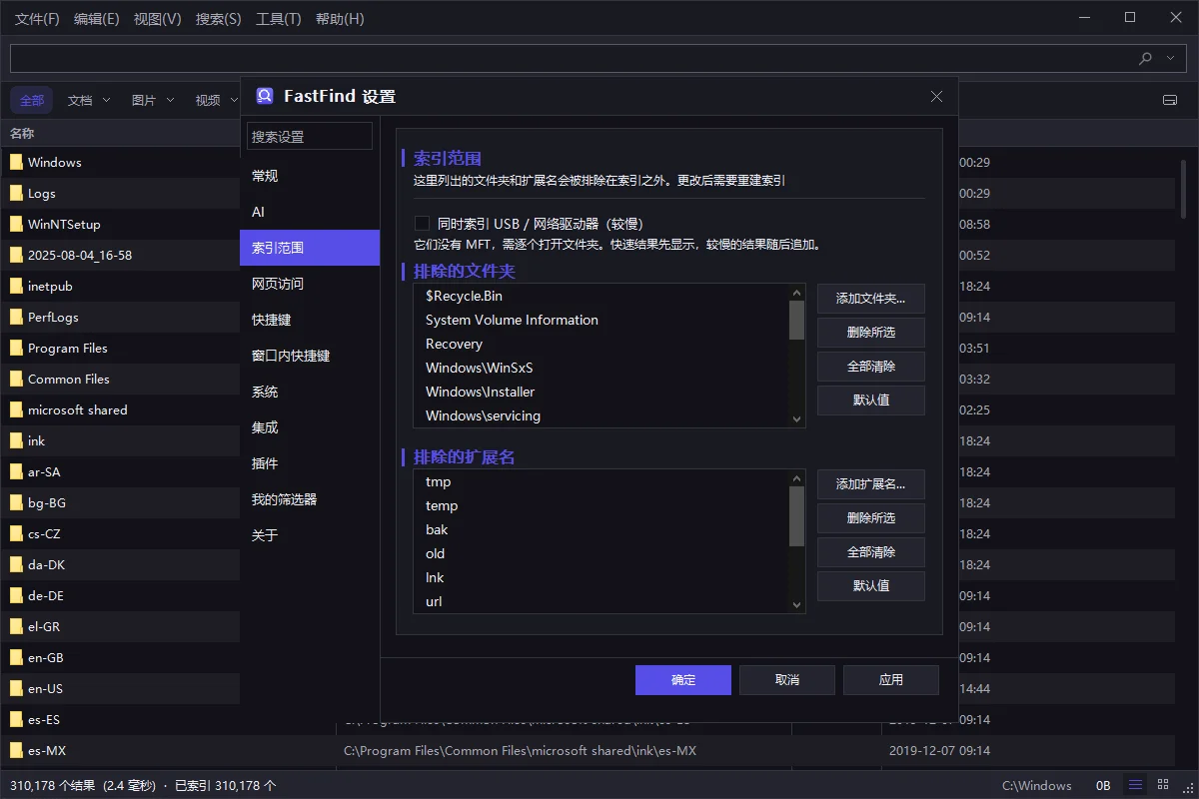Click 默认值 for excluded folders
1199x799 pixels.
point(871,400)
